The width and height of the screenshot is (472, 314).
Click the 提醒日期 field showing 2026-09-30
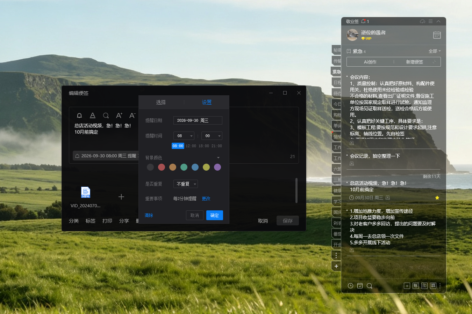[198, 120]
